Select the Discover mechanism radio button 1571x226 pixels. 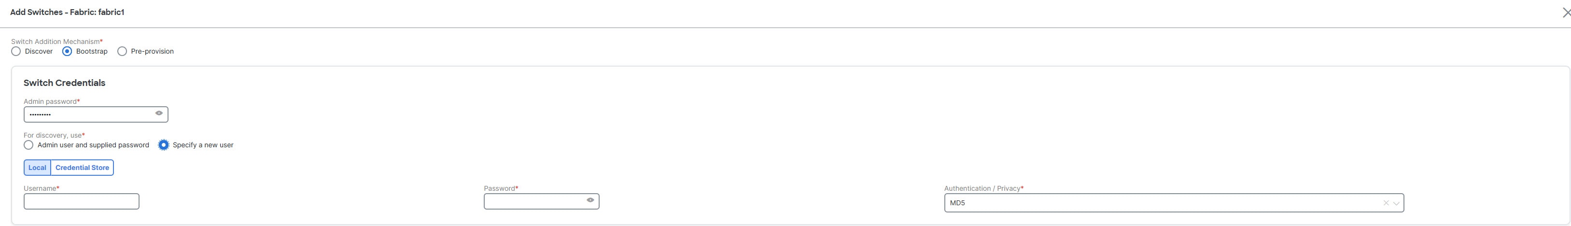(x=16, y=51)
